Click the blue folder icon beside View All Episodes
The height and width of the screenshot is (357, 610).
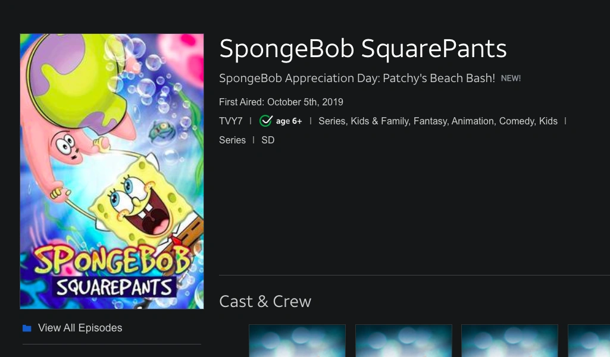tap(27, 328)
